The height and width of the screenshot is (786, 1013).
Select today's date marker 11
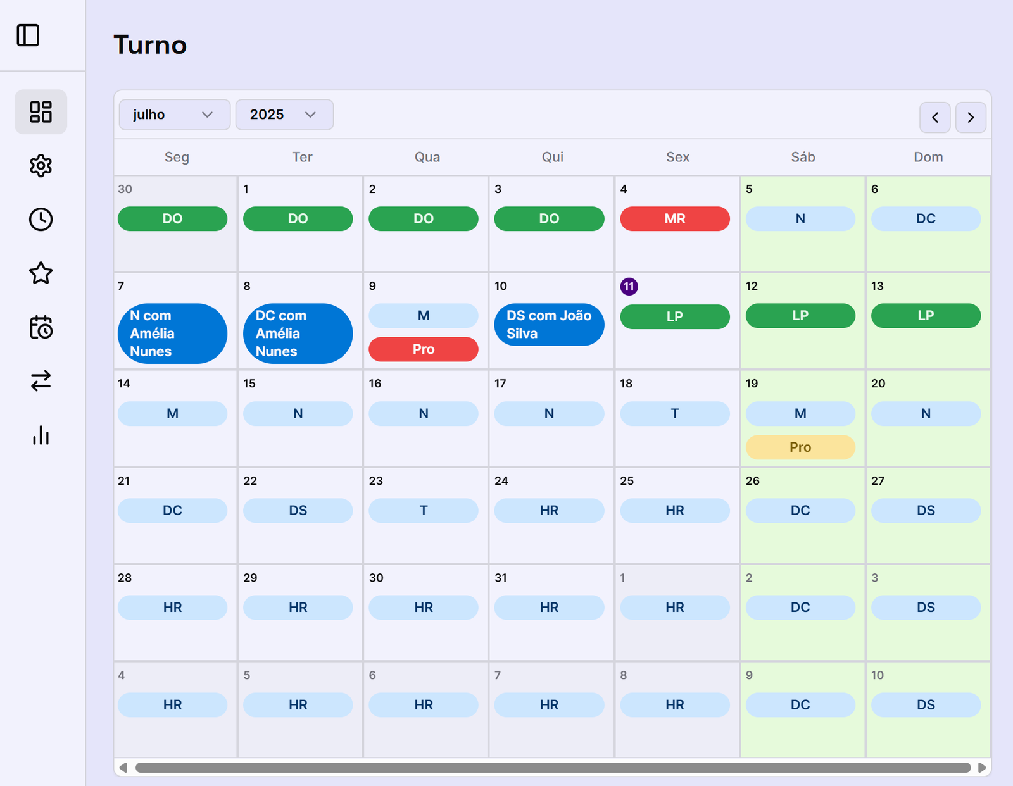(629, 287)
